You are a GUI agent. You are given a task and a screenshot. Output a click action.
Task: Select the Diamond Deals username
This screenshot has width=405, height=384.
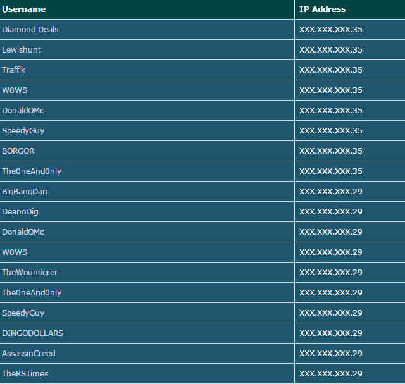[30, 30]
